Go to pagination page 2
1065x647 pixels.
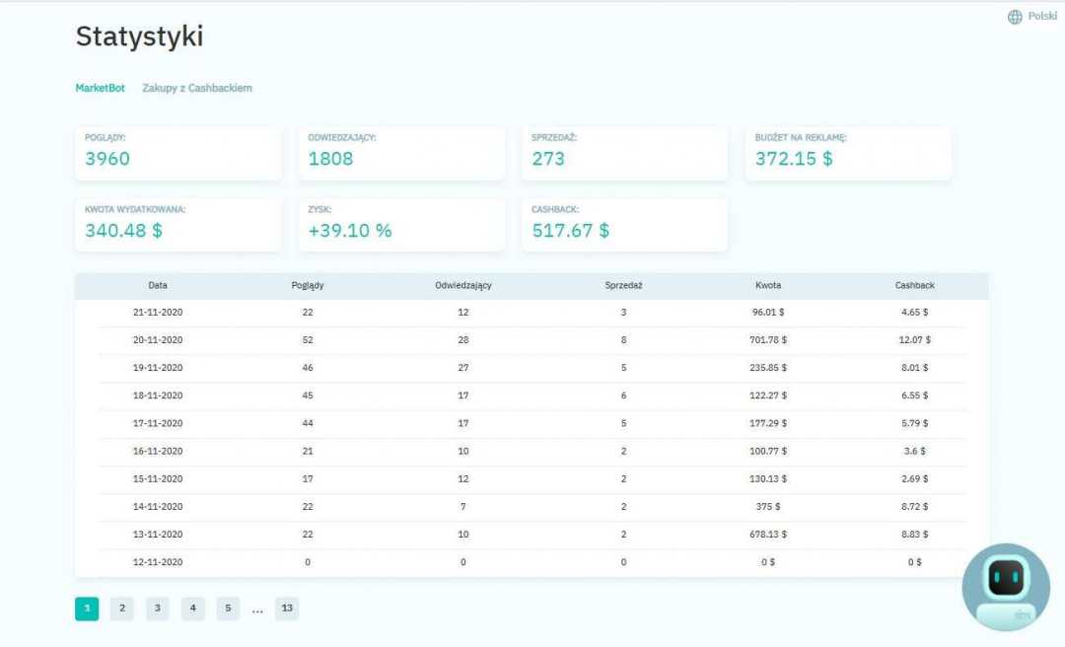(x=121, y=609)
